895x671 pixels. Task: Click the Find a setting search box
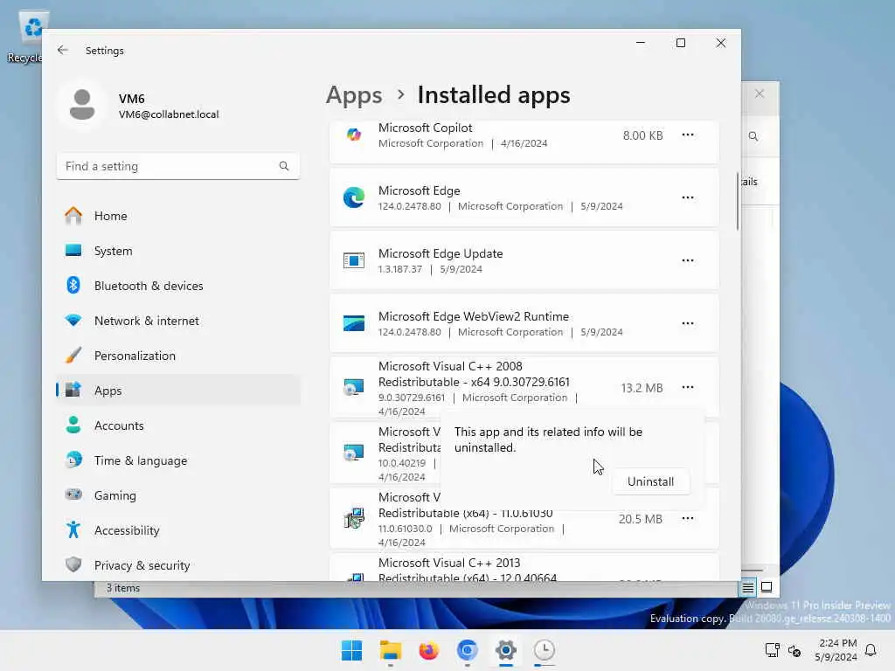pyautogui.click(x=178, y=166)
